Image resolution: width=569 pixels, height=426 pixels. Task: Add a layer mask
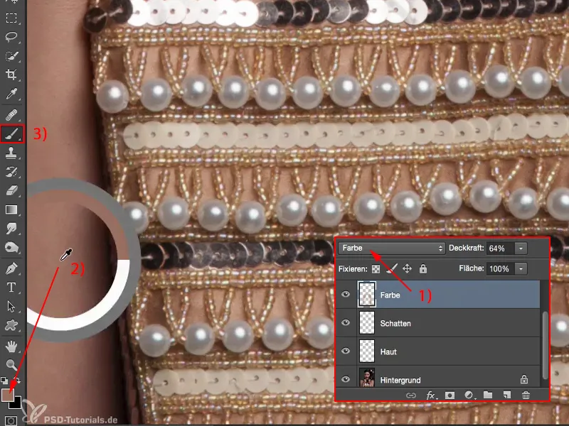click(450, 395)
